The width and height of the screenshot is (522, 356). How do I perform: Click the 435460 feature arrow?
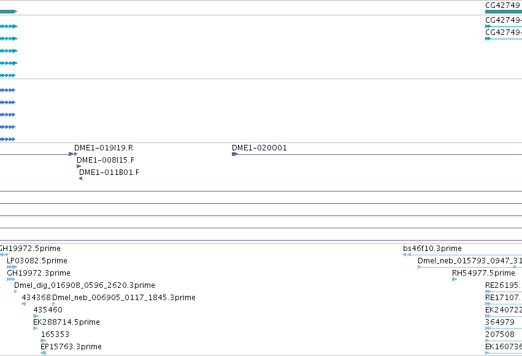tap(36, 316)
